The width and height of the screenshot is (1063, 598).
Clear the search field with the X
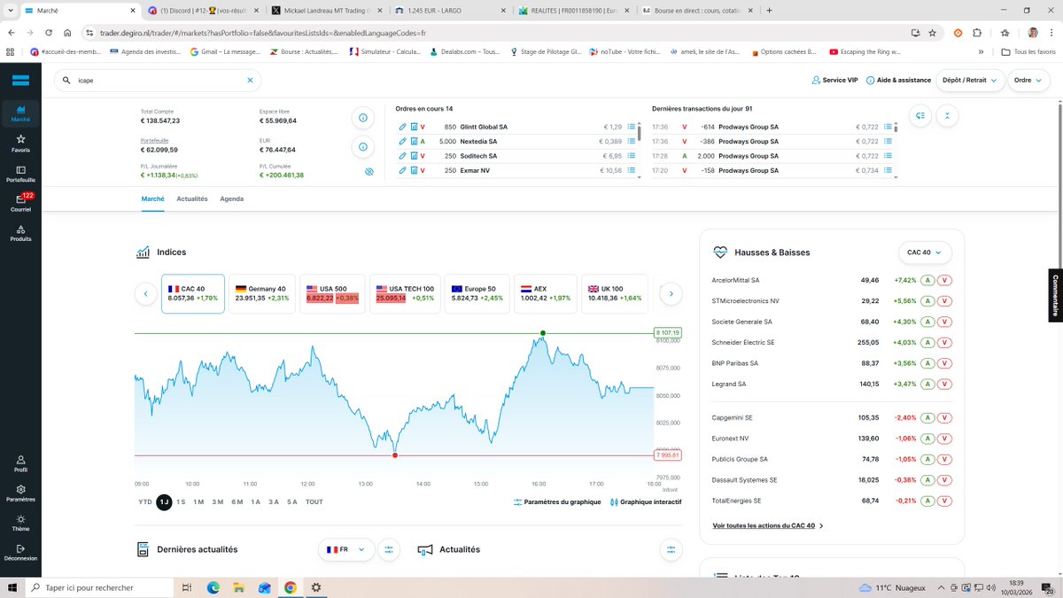[x=251, y=79]
